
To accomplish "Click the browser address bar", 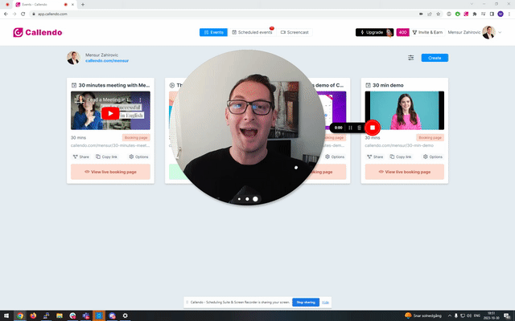I will (224, 14).
